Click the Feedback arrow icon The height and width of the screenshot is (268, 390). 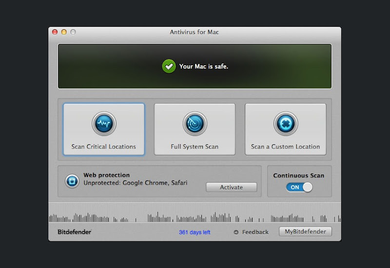coord(236,232)
